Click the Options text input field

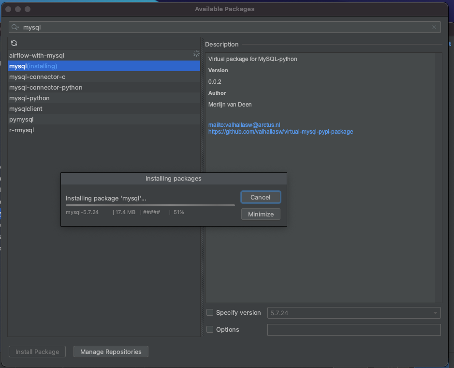coord(354,330)
